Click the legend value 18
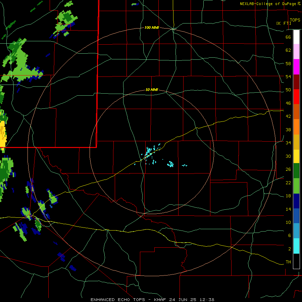Image resolution: width=302 pixels, height=302 pixels. coord(288,196)
